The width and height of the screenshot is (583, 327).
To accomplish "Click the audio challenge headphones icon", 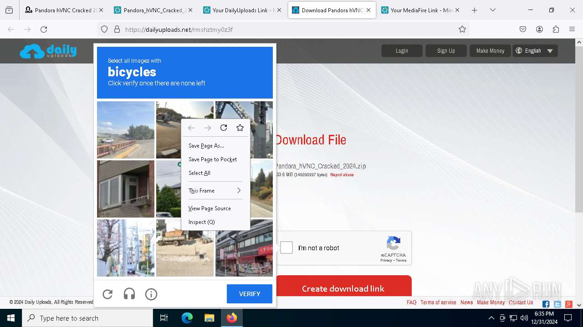I will [129, 294].
